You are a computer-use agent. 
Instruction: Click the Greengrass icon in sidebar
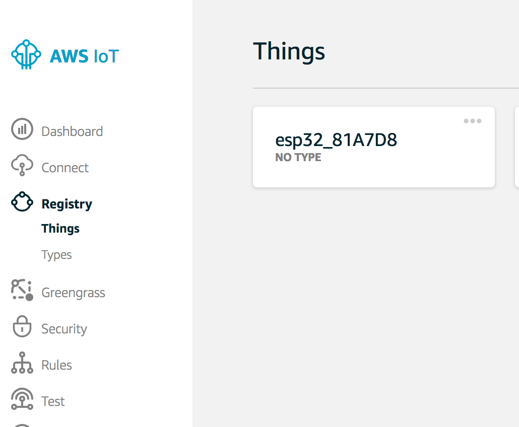point(22,290)
